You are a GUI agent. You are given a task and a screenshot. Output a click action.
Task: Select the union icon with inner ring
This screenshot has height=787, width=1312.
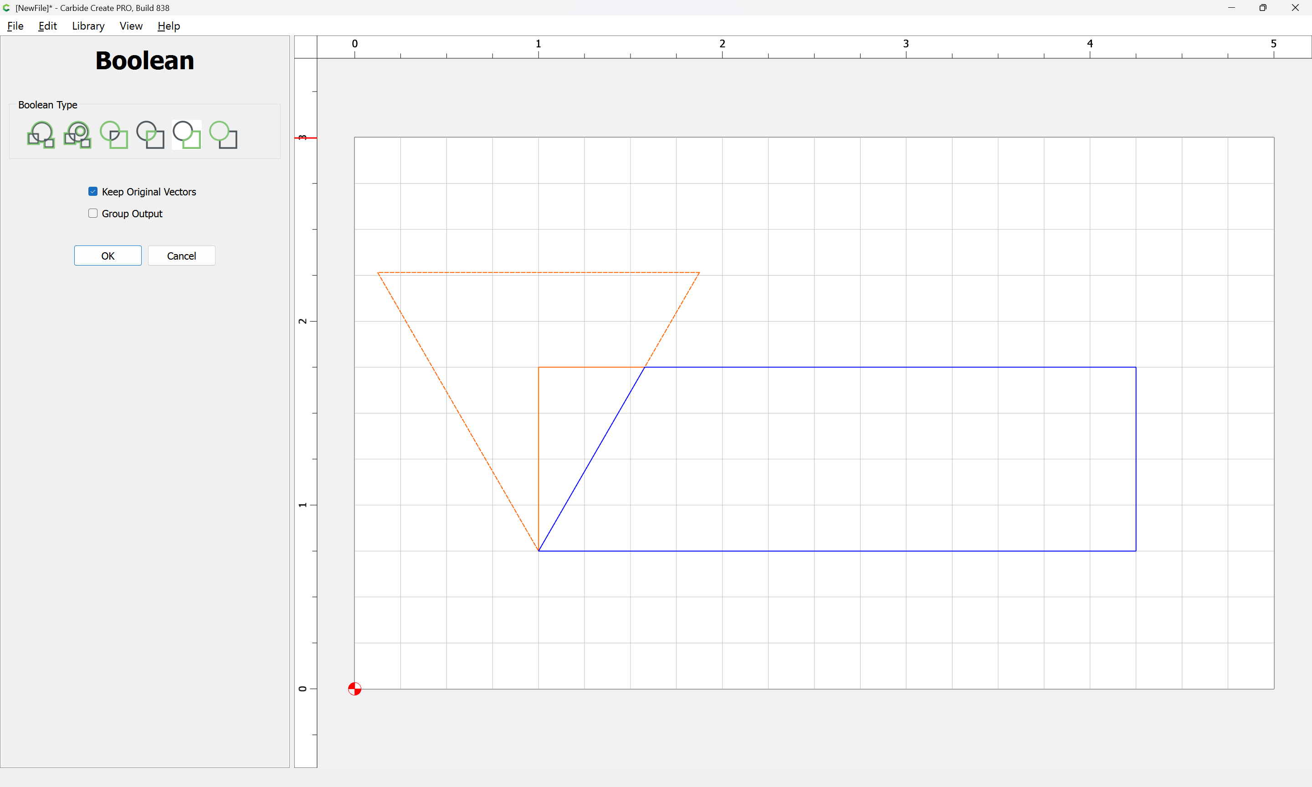[x=77, y=135]
